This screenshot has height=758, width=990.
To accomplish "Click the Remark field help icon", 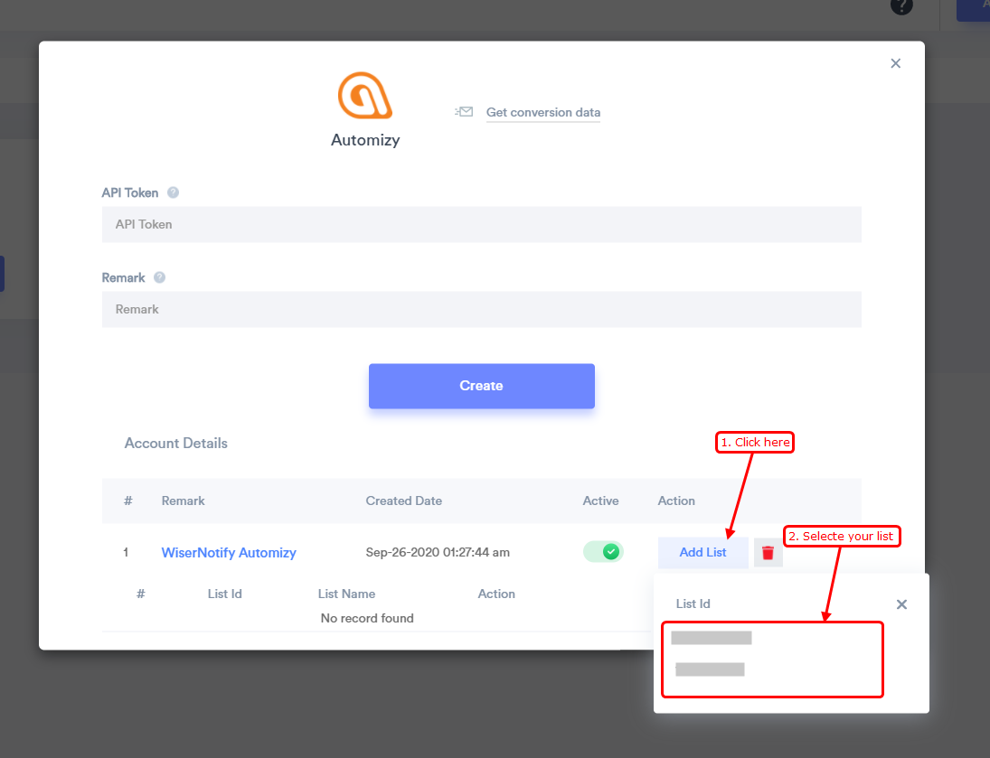I will tap(159, 277).
